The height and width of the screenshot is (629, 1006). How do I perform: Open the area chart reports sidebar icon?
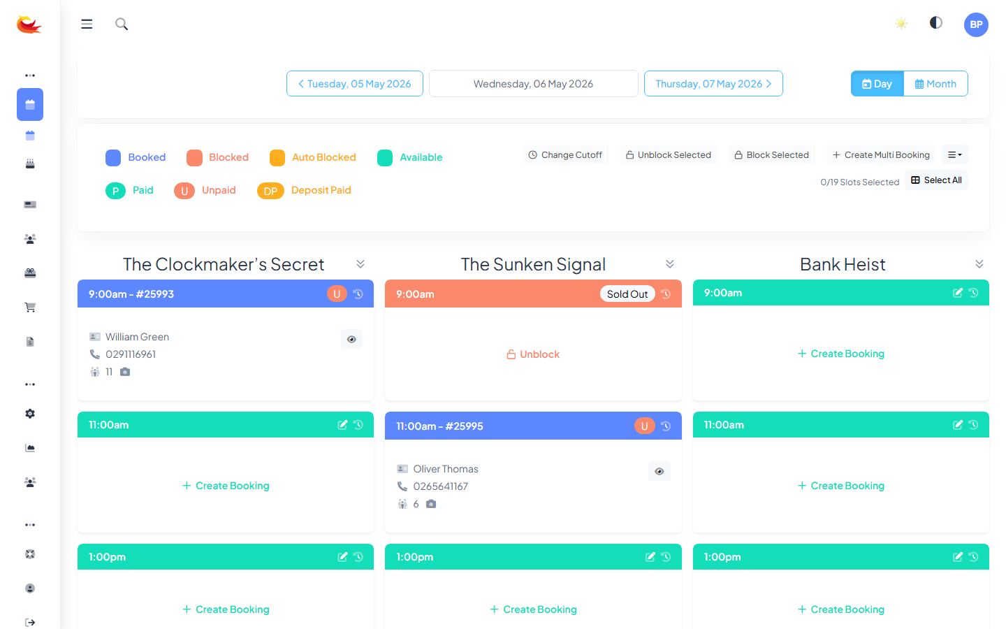(30, 448)
